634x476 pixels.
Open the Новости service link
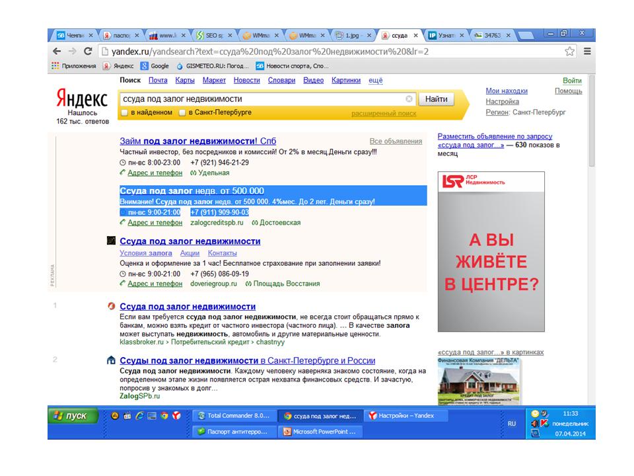click(246, 80)
